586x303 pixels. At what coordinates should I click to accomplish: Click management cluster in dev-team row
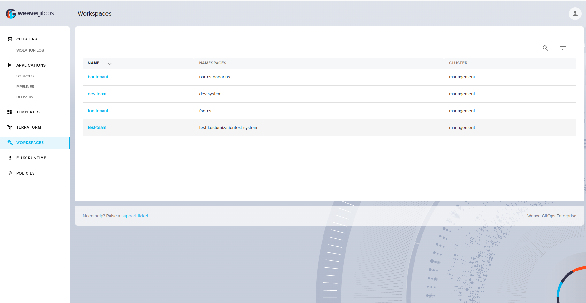(x=462, y=94)
